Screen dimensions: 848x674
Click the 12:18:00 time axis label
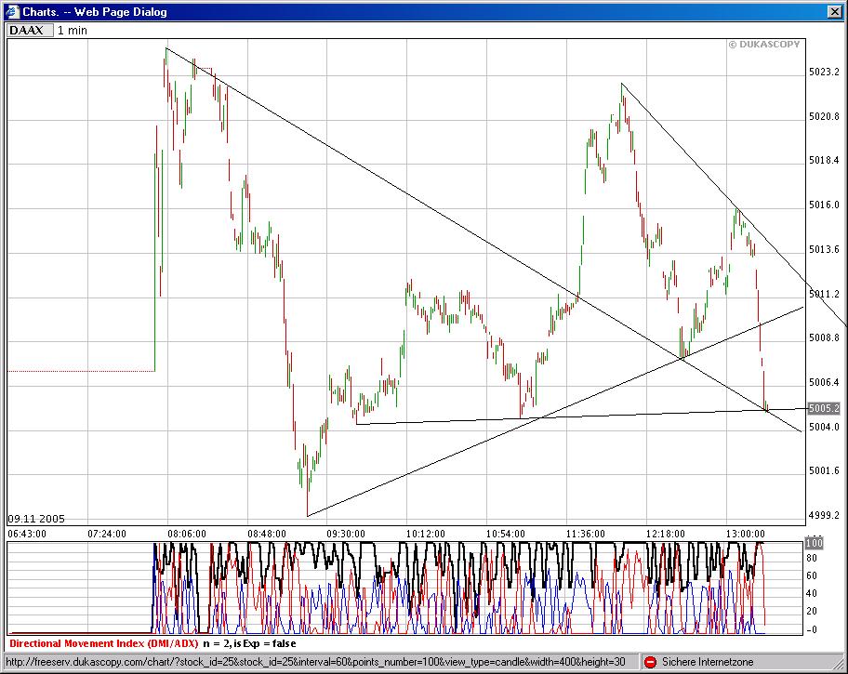[x=665, y=534]
